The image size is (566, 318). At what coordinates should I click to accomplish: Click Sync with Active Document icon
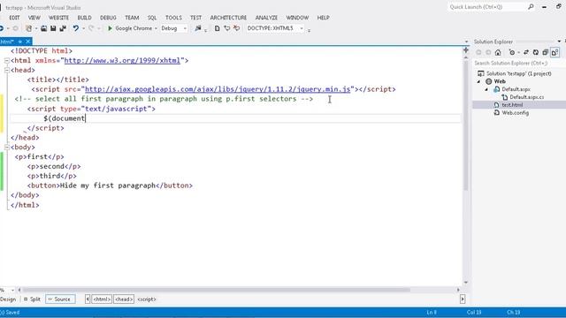point(526,53)
